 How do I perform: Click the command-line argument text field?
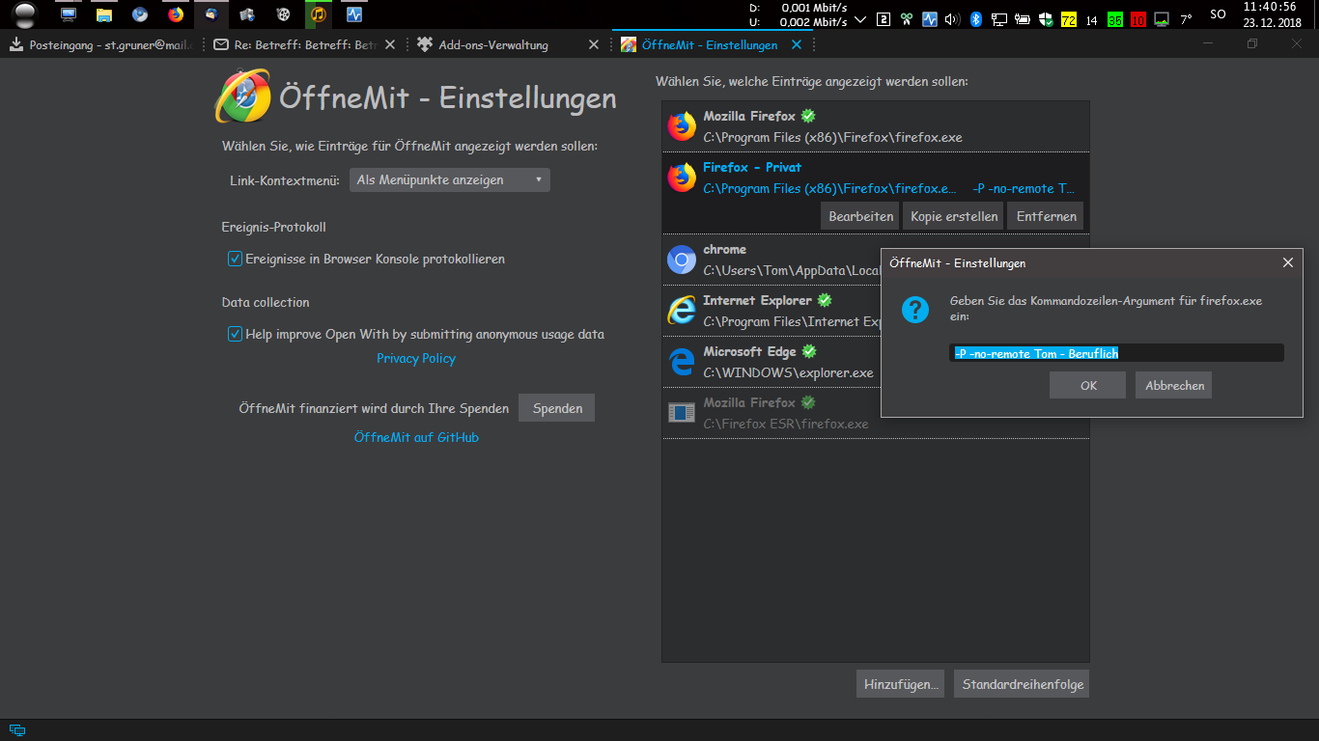[1116, 353]
